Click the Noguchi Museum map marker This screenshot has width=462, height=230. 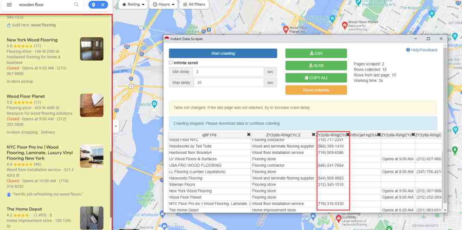click(x=432, y=14)
